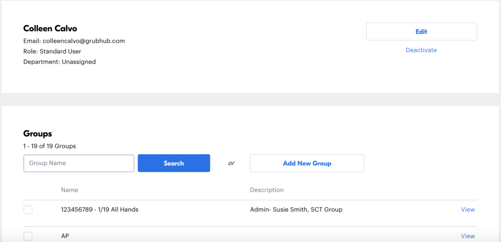
Task: Click the Name column header
Action: pos(69,190)
